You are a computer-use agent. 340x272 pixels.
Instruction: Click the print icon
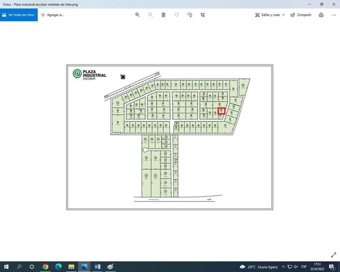click(x=321, y=15)
